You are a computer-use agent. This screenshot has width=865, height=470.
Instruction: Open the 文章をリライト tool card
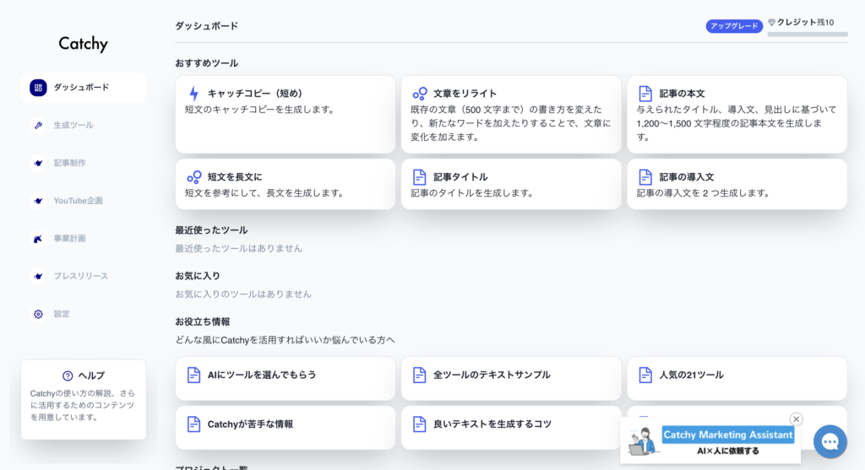511,115
